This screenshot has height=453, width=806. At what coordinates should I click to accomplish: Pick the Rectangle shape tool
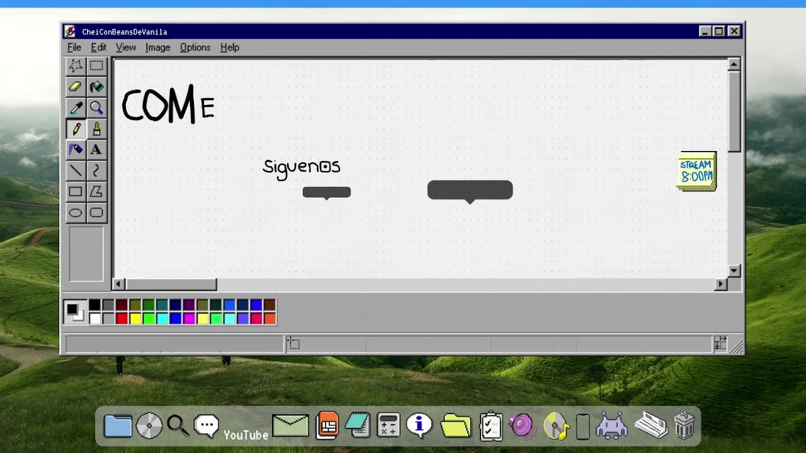click(76, 191)
